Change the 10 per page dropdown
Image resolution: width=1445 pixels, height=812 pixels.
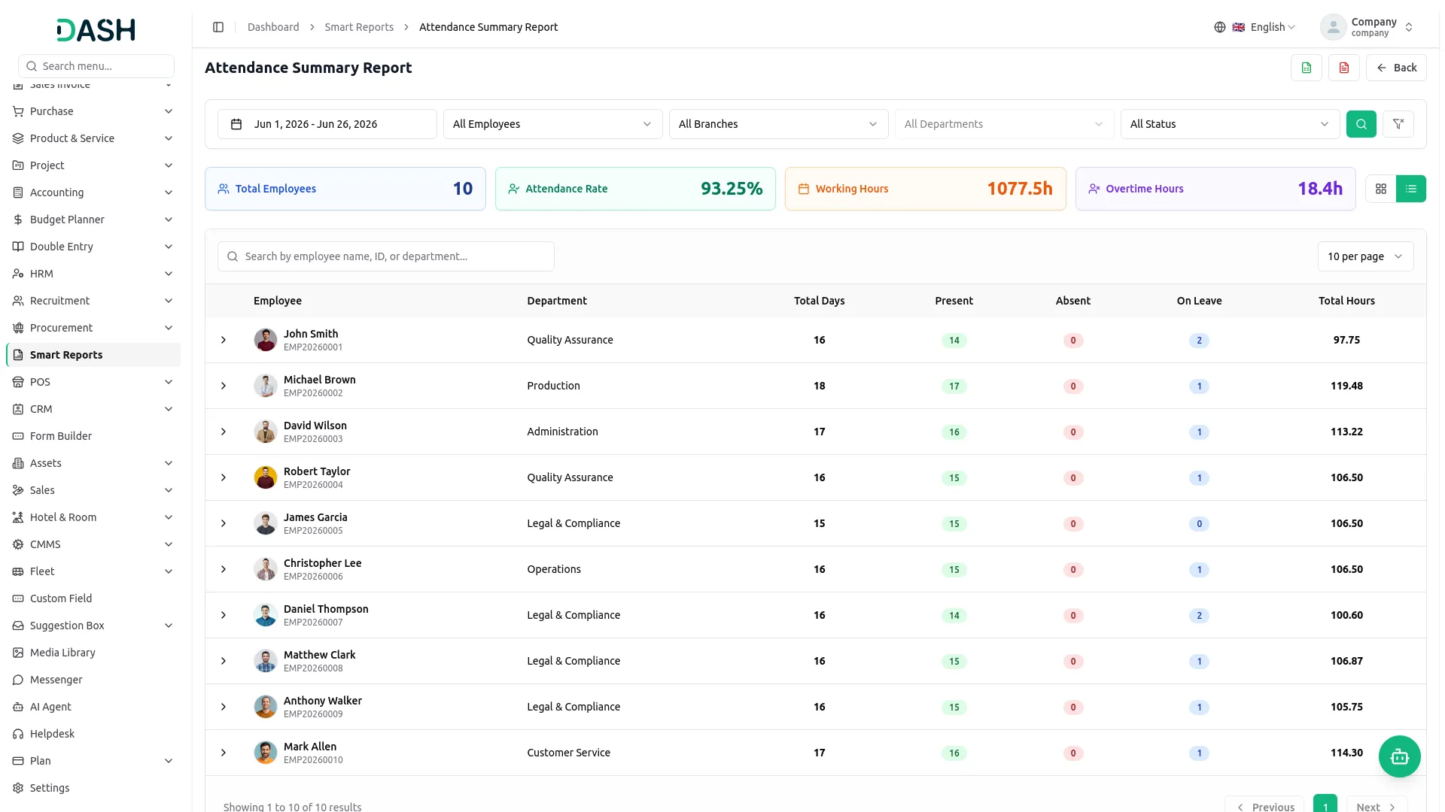coord(1365,256)
